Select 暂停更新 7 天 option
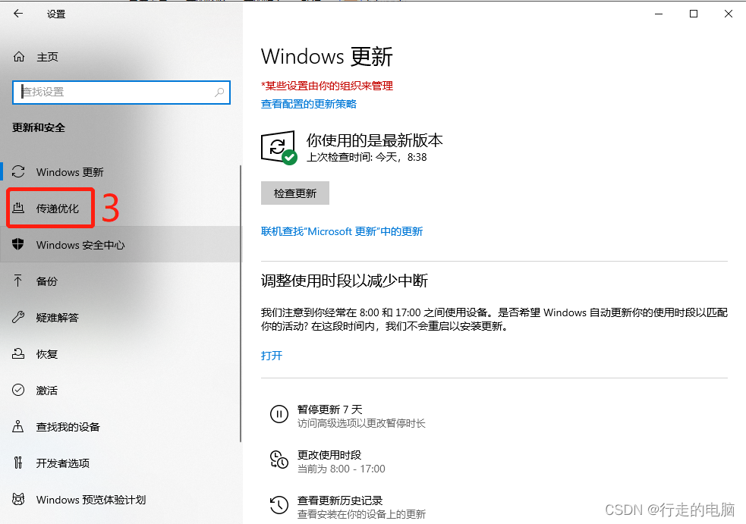The height and width of the screenshot is (524, 746). point(348,416)
